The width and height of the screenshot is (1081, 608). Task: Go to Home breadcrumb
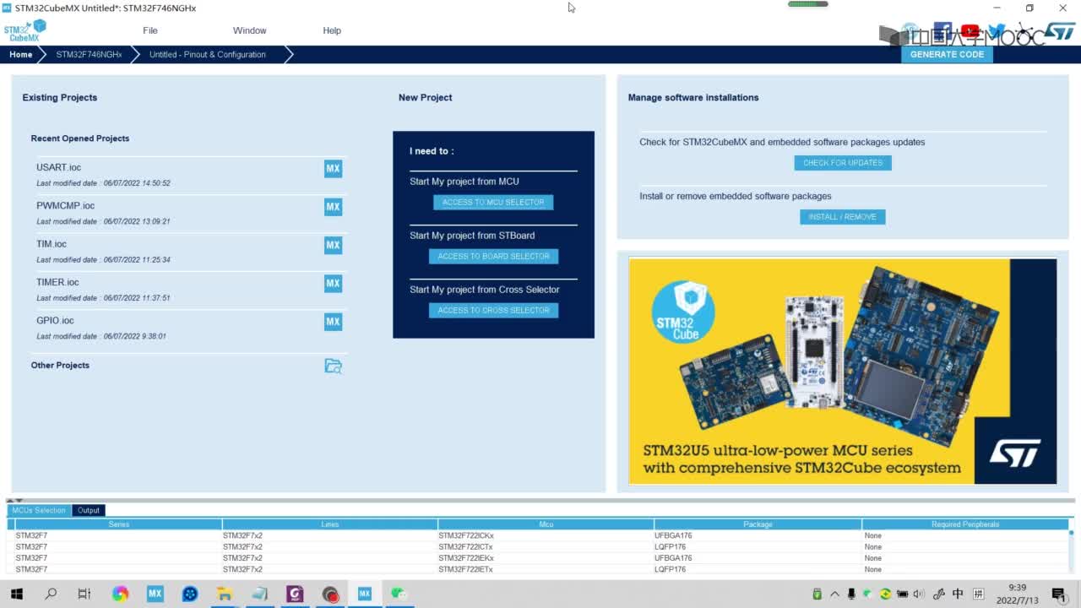[21, 54]
